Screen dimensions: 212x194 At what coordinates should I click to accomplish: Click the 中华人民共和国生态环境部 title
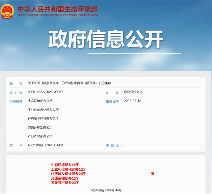(x=58, y=9)
